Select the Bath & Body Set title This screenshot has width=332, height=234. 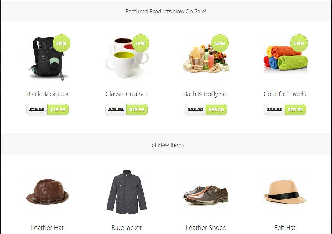click(206, 94)
